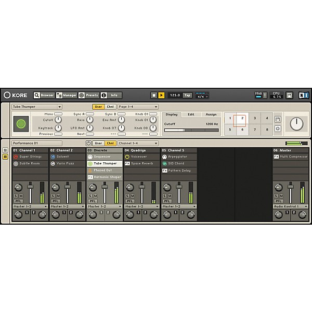
Task: Toggle the Sync B button
Action: coord(122,114)
